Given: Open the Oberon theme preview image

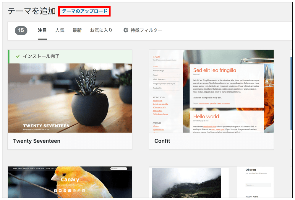Looking at the screenshot, I should click(x=211, y=182).
